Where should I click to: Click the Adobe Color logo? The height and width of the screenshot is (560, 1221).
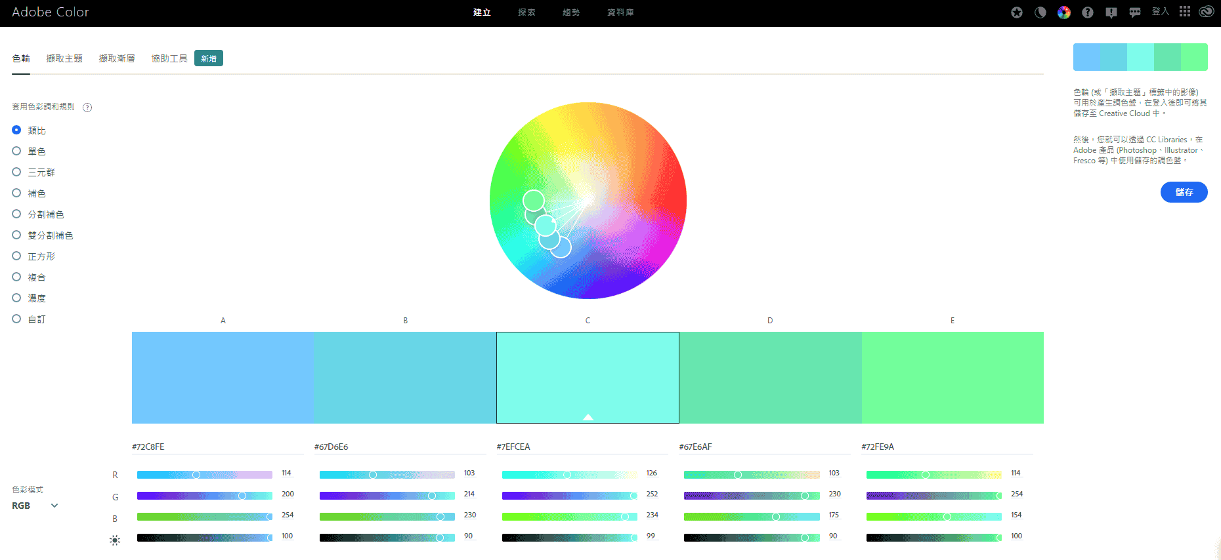click(x=51, y=12)
